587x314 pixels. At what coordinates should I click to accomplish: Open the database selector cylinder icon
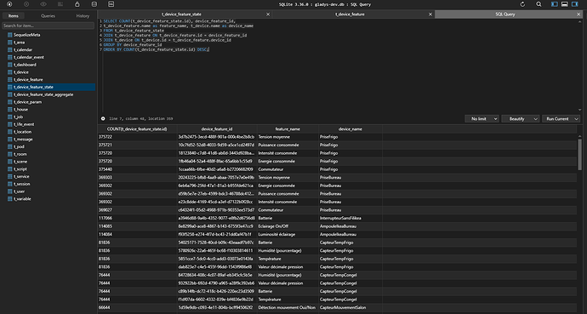[94, 4]
